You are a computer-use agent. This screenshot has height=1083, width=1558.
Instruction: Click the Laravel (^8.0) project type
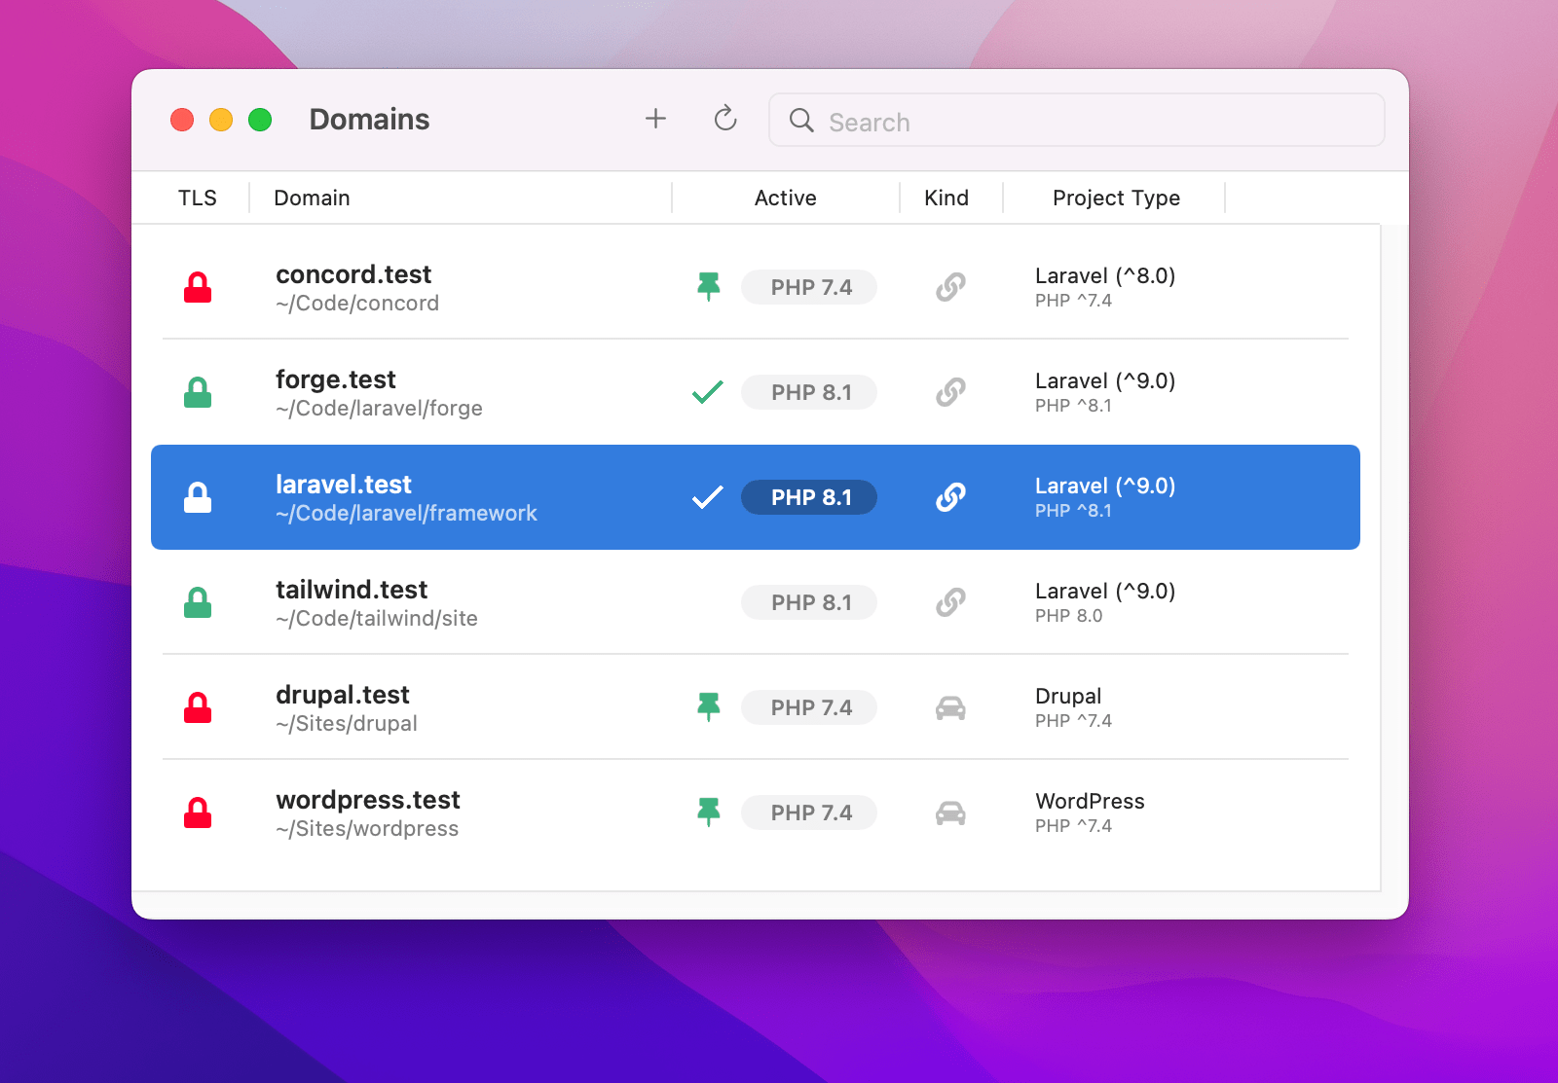click(x=1105, y=276)
